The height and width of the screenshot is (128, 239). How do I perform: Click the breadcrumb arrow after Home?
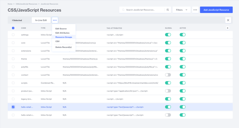(x=14, y=4)
